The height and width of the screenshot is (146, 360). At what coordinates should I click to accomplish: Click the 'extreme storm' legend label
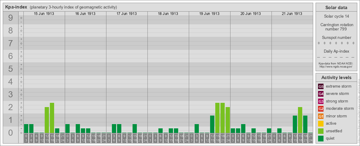click(x=339, y=86)
